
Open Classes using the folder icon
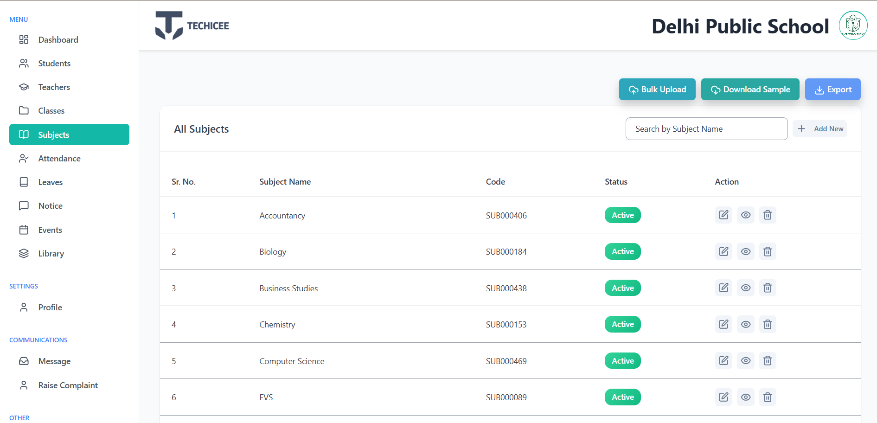24,110
